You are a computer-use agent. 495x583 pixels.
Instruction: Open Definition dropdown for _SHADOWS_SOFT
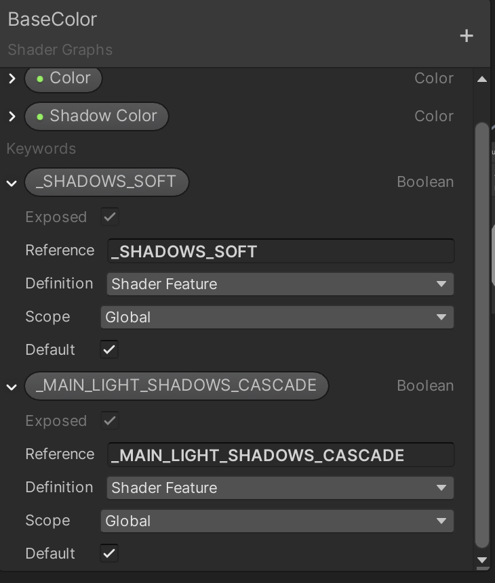pyautogui.click(x=279, y=284)
